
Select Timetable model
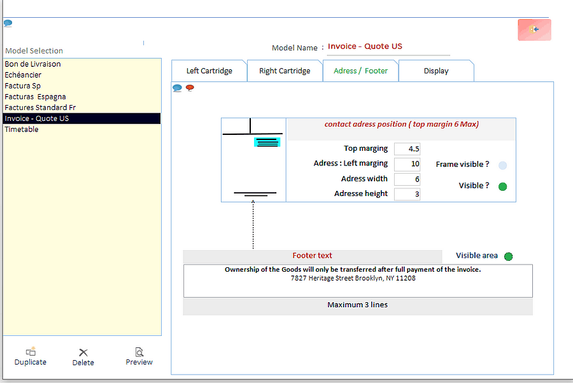[x=82, y=129]
